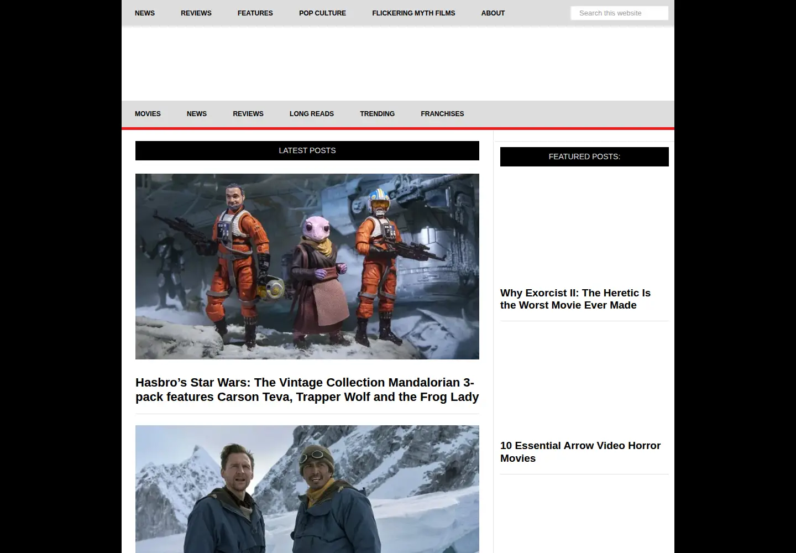Read the Hasbro's Star Wars Mandalorian 3-pack article

[x=307, y=389]
